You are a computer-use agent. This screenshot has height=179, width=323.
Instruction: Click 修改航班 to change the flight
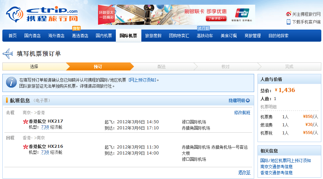coord(242,113)
